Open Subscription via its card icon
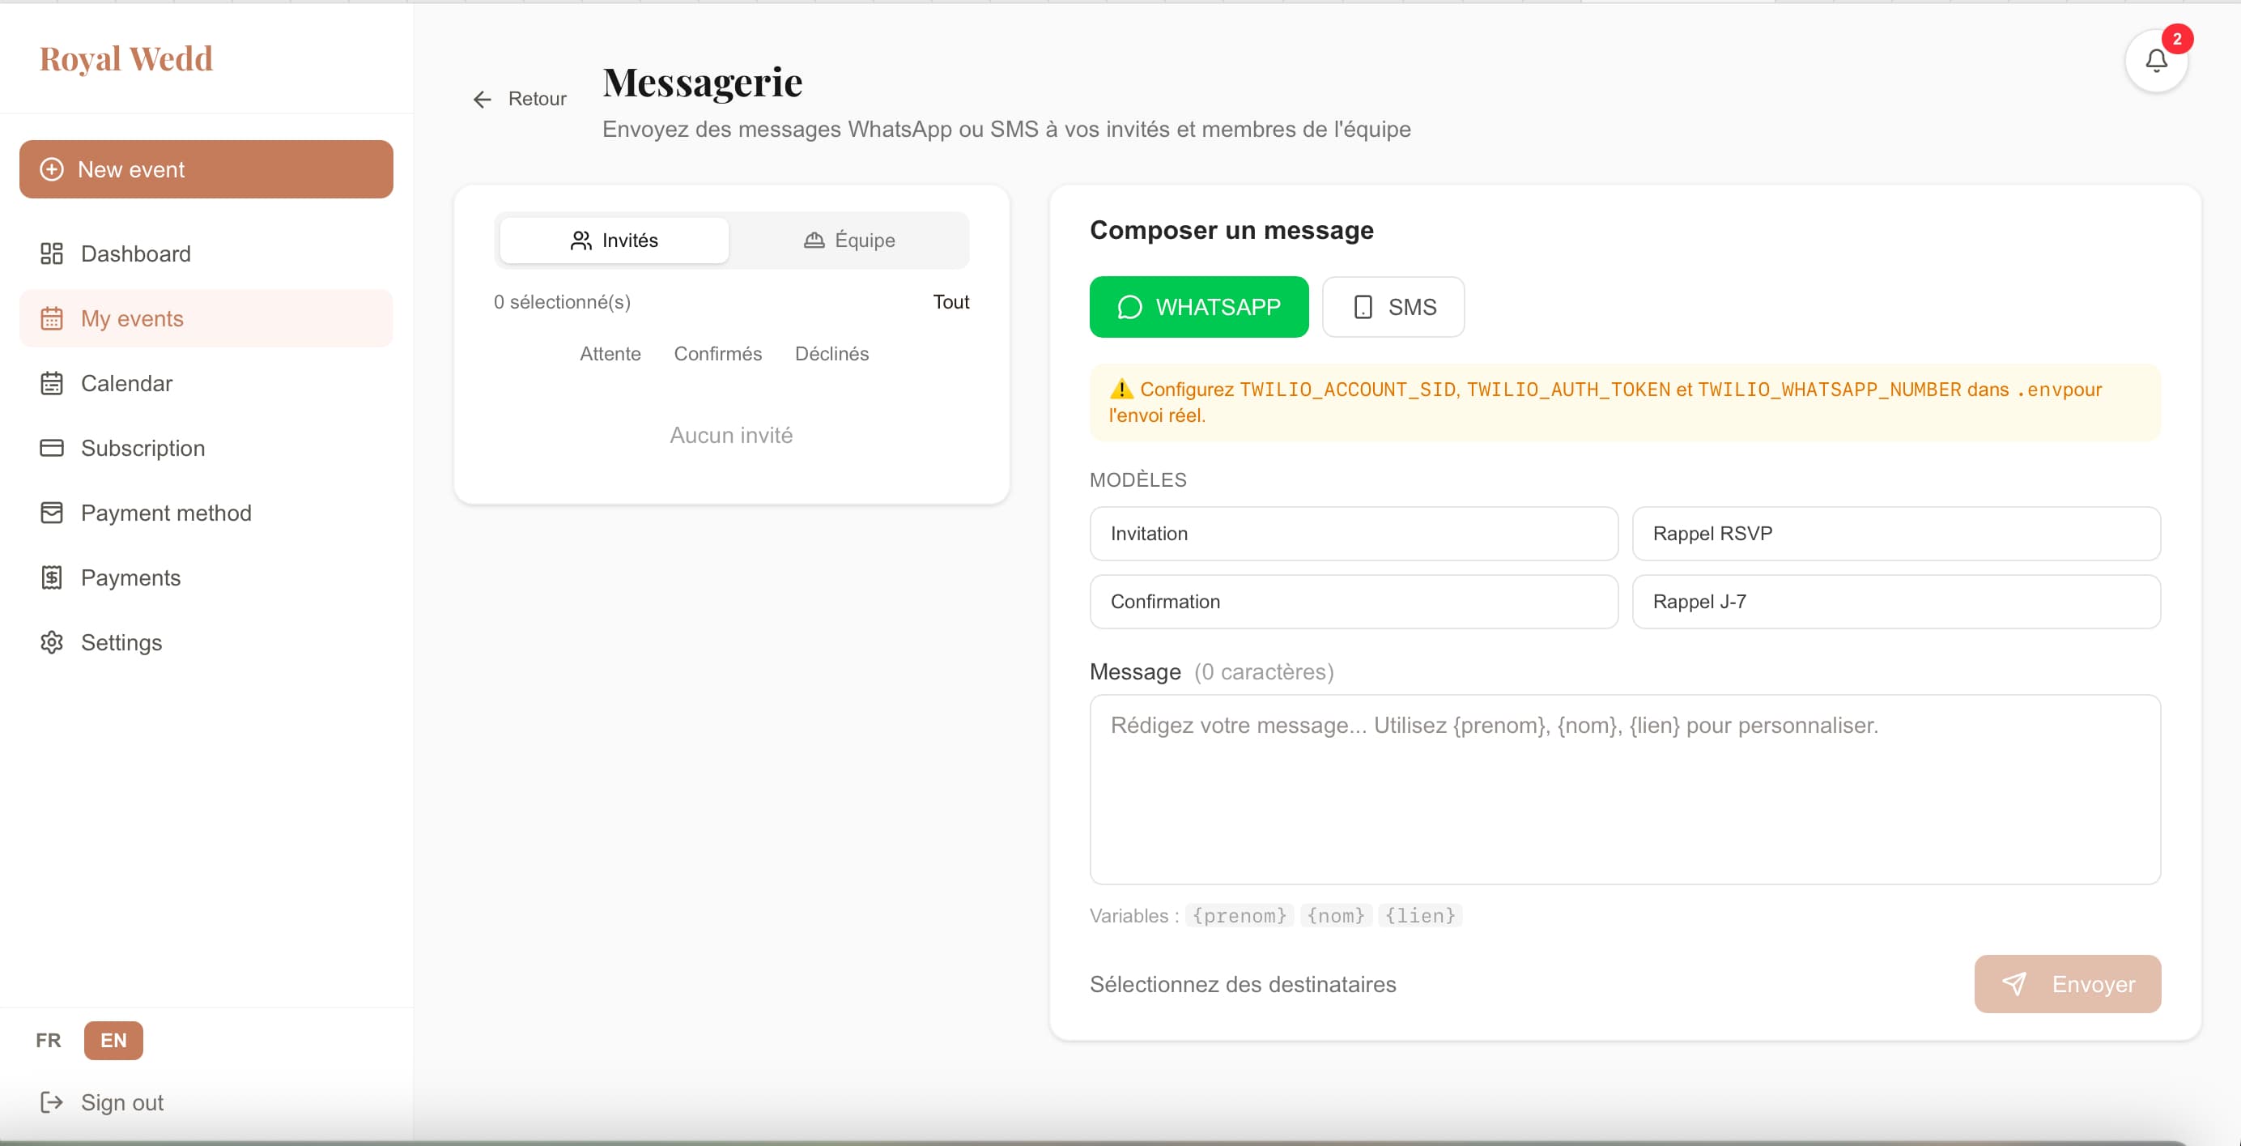The image size is (2241, 1146). [x=50, y=448]
